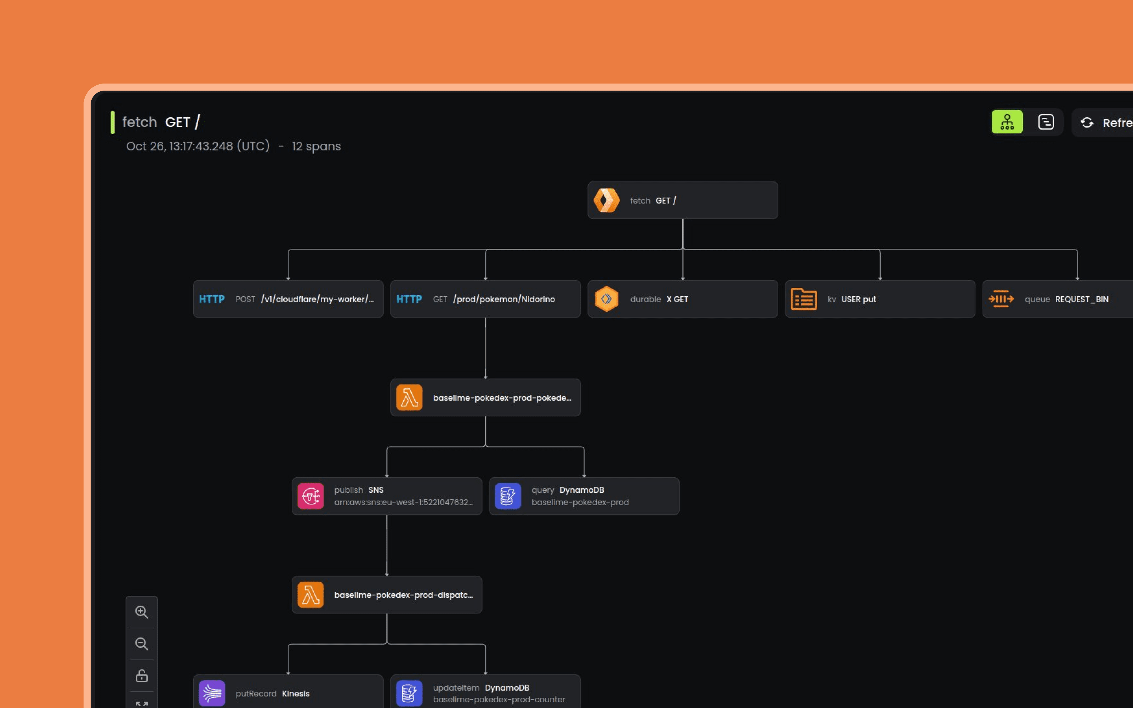This screenshot has height=708, width=1133.
Task: Click the baselime-pokedex-prod-counter table name
Action: coord(499,700)
